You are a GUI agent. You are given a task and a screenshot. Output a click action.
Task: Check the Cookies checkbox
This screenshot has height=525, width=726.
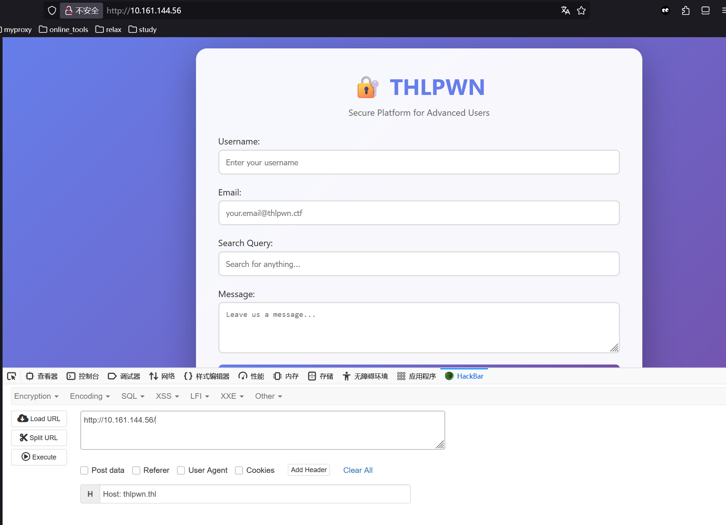[239, 470]
